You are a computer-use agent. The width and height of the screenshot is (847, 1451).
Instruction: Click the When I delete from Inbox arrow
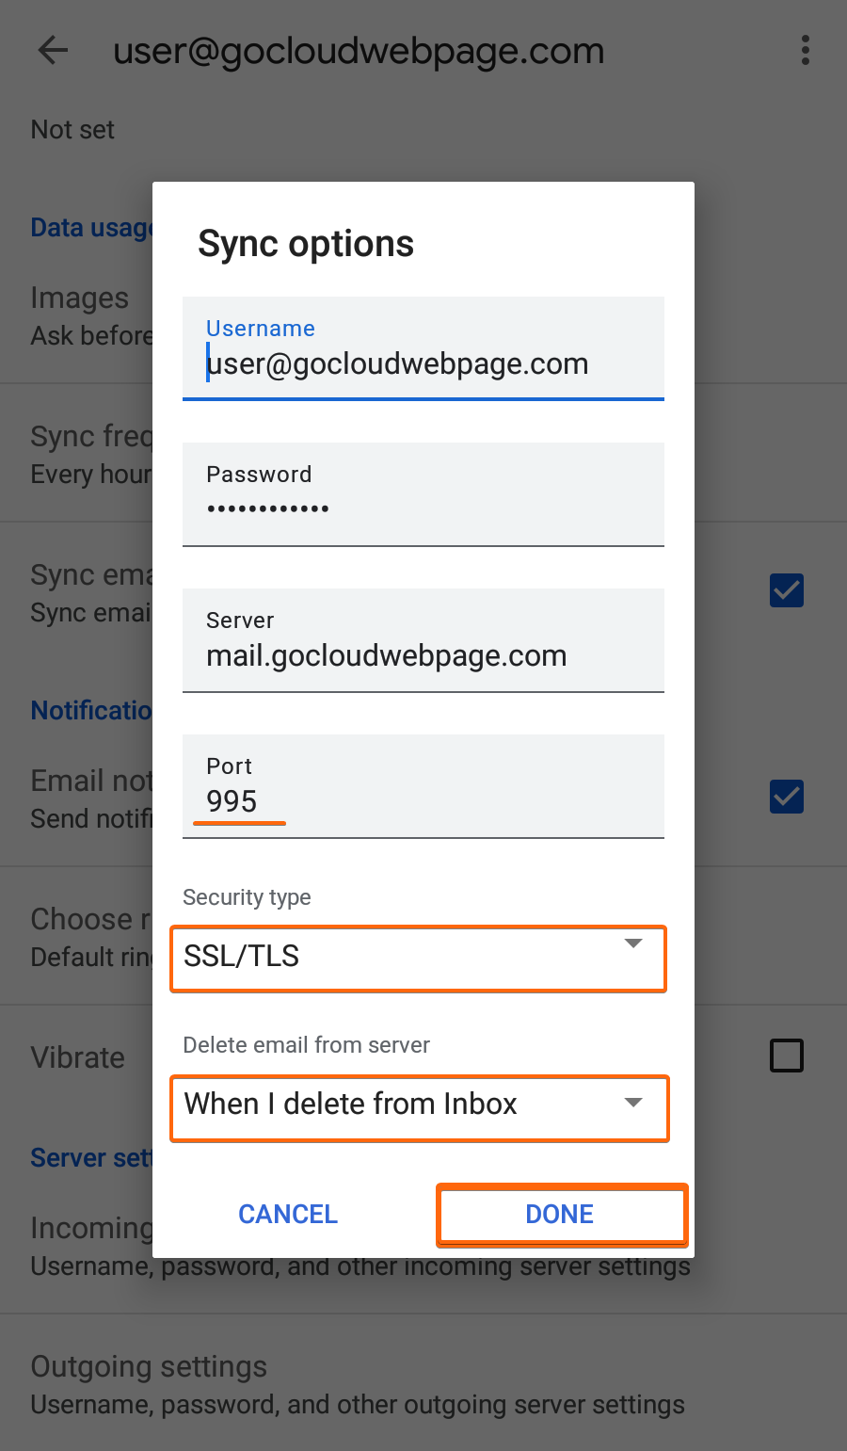[x=633, y=1102]
